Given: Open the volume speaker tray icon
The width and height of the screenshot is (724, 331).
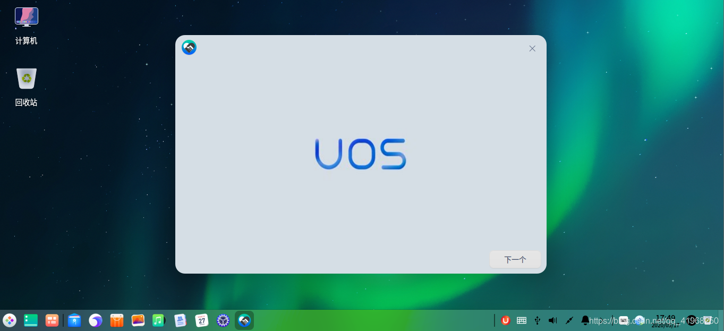Looking at the screenshot, I should [x=553, y=320].
